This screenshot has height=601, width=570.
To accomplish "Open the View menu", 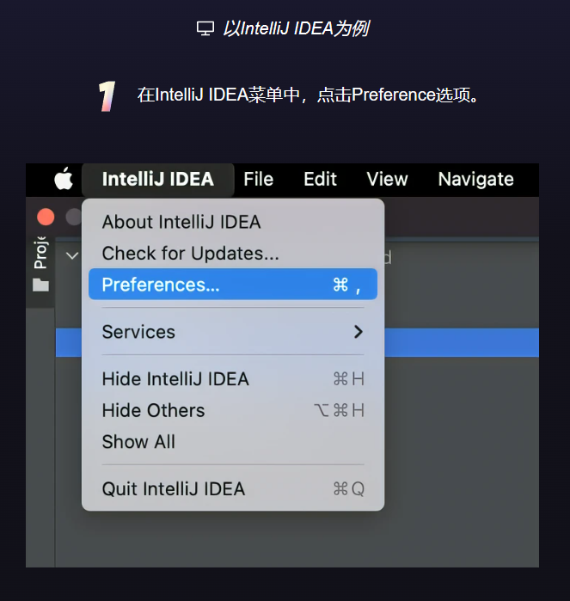I will tap(387, 180).
